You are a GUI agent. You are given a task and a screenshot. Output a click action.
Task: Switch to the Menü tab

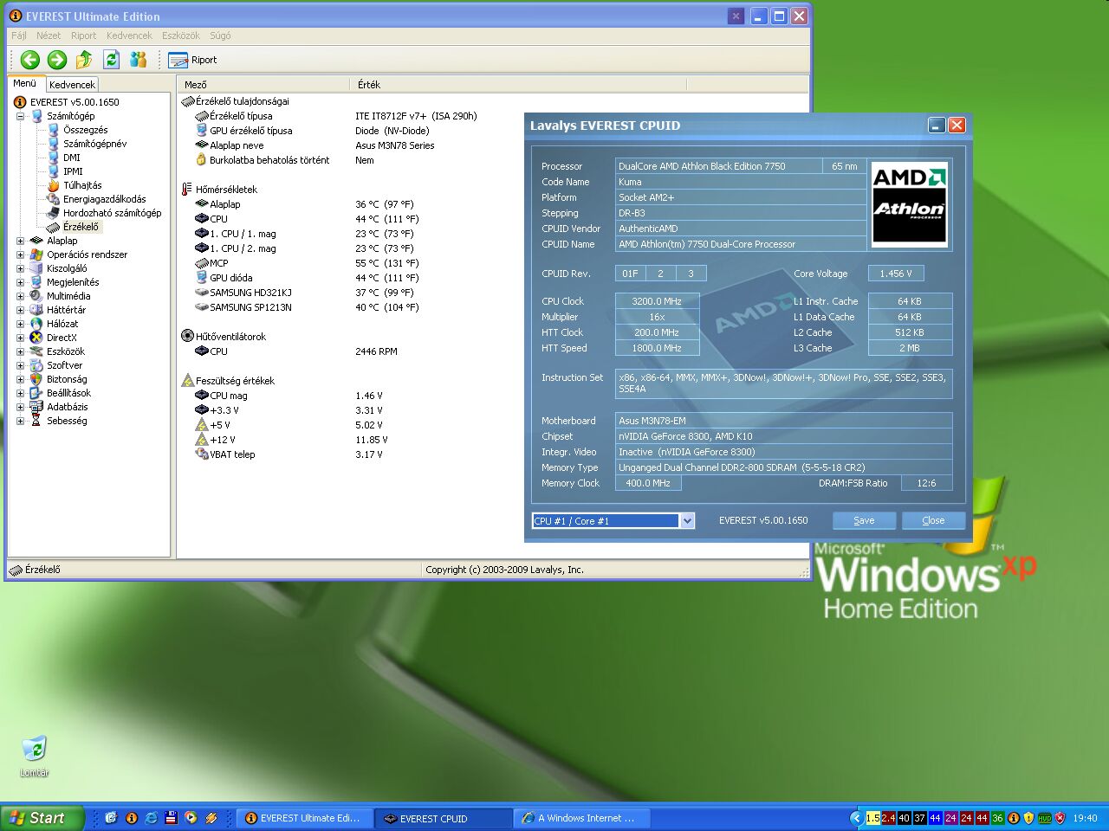(x=25, y=84)
